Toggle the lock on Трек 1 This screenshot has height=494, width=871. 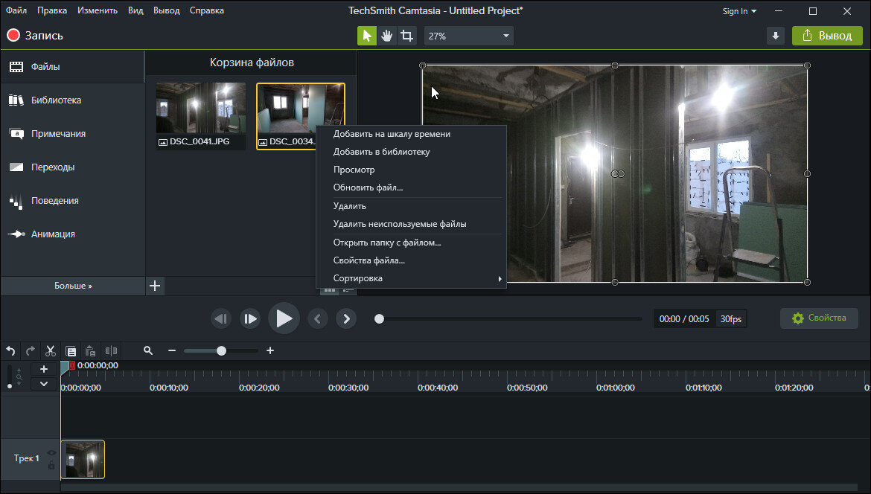pyautogui.click(x=51, y=465)
